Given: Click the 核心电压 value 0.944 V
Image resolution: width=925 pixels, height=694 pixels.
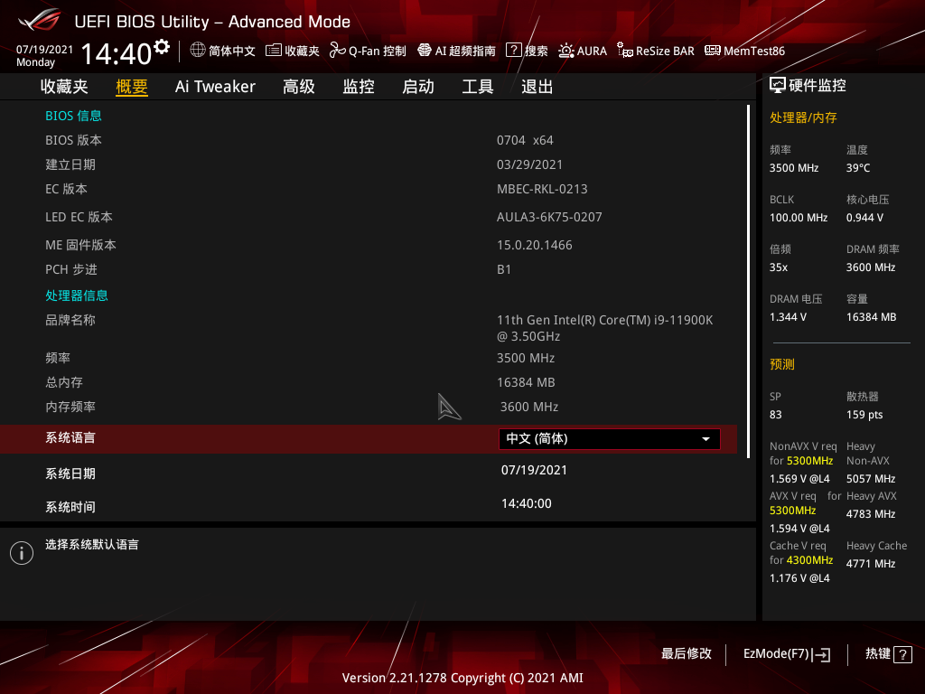Looking at the screenshot, I should point(864,218).
